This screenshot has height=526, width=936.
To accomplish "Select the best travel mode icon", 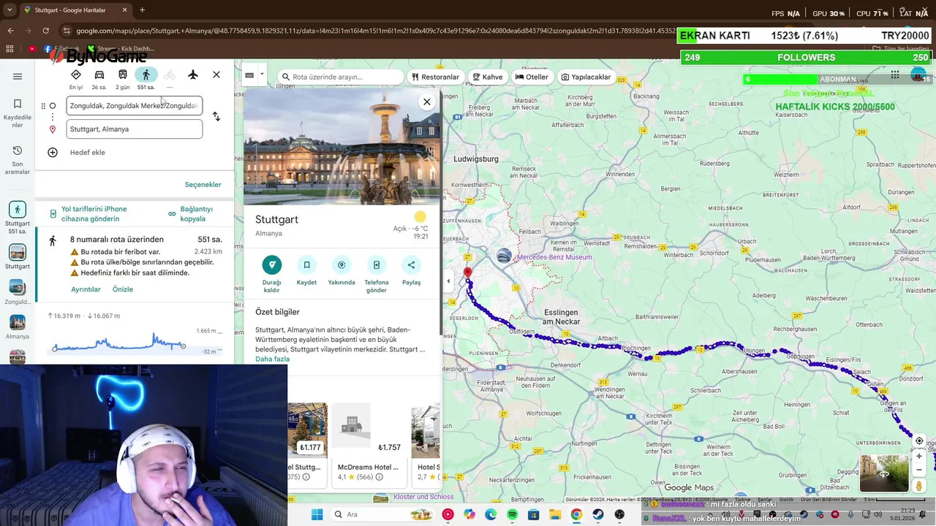I will tap(76, 75).
